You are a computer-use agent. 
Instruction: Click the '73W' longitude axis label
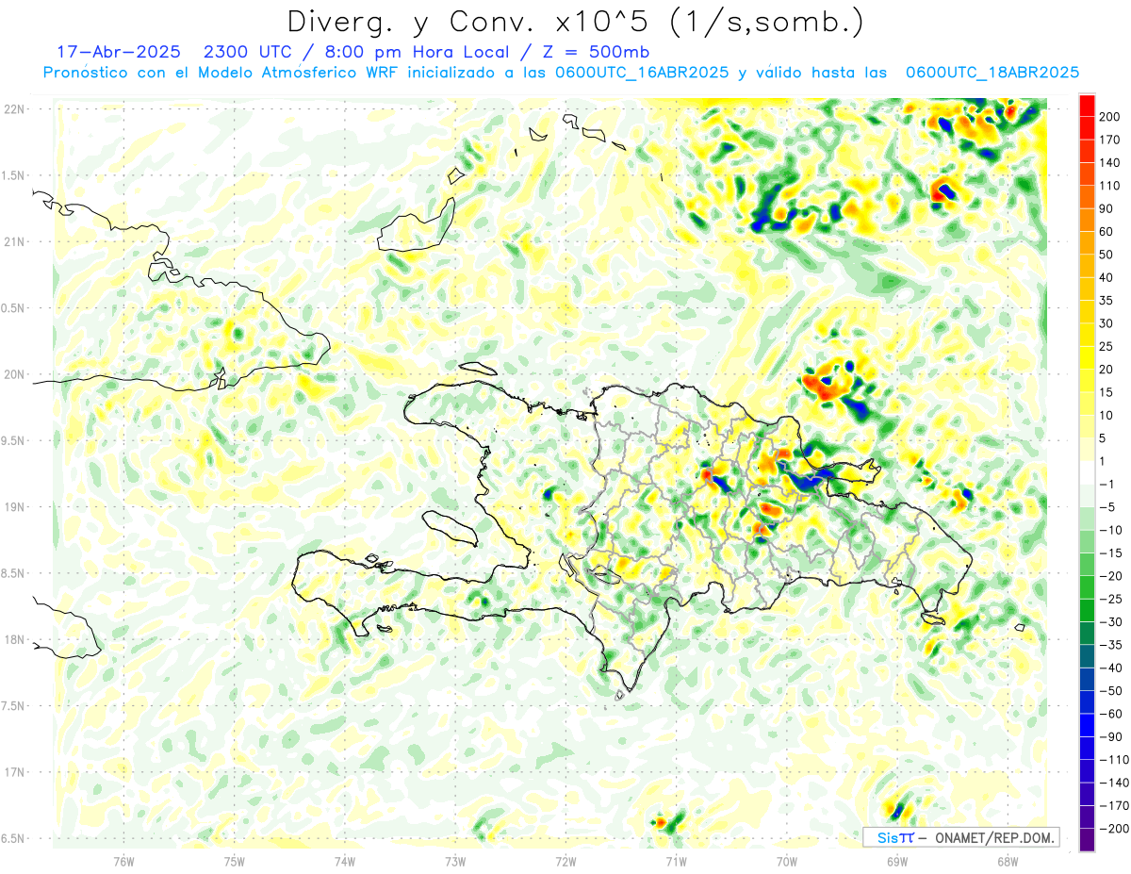455,861
